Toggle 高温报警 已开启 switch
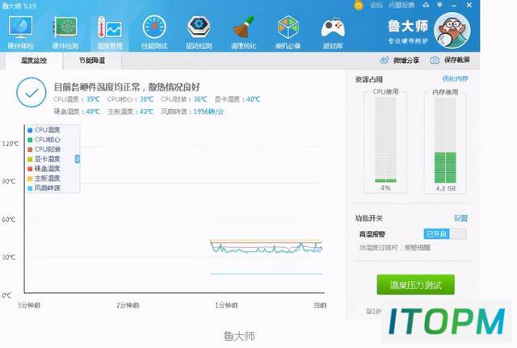517x348 pixels. coord(445,234)
